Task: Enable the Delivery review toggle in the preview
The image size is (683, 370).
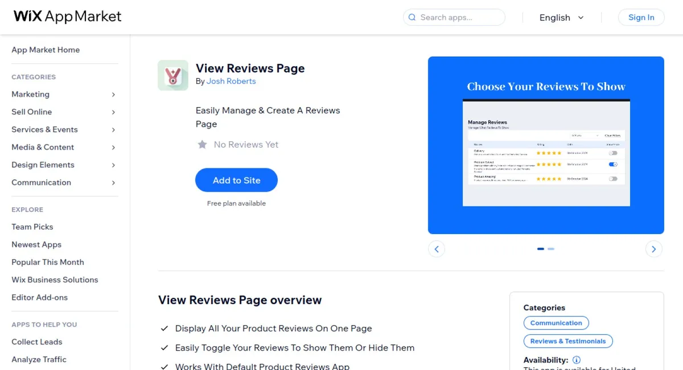Action: click(613, 153)
